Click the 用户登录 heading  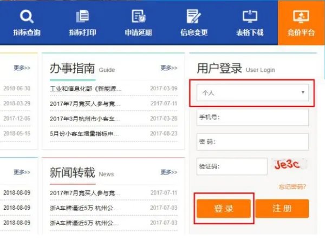[219, 68]
